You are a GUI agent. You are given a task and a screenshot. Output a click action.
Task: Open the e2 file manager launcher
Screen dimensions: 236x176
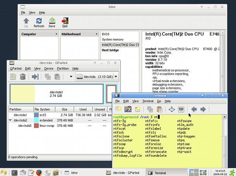(56, 173)
